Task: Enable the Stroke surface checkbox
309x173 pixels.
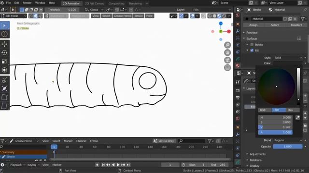Action: [x=252, y=45]
